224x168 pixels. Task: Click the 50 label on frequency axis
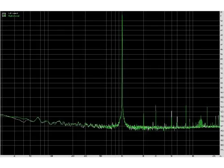click(x=30, y=156)
